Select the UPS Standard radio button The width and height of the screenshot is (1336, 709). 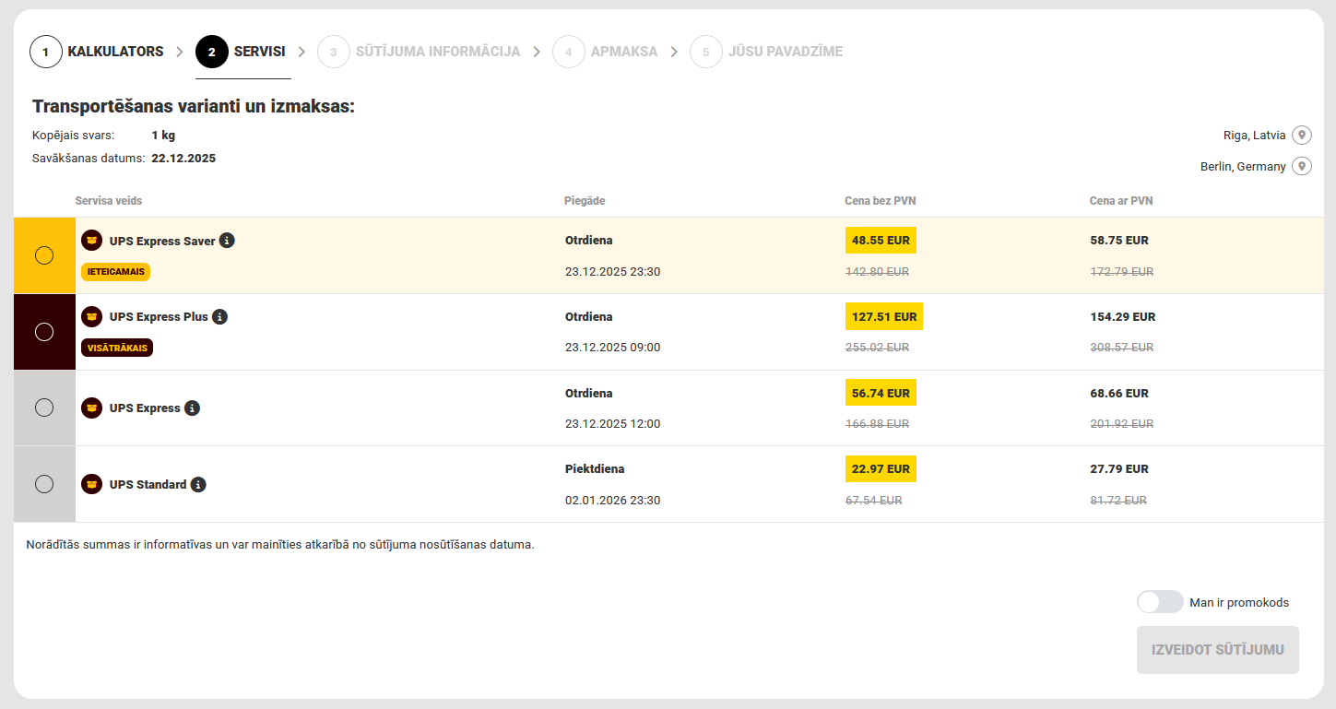pyautogui.click(x=44, y=484)
